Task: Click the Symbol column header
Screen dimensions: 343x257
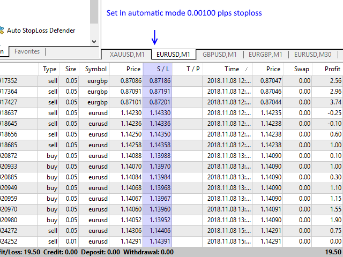Action: pos(94,69)
